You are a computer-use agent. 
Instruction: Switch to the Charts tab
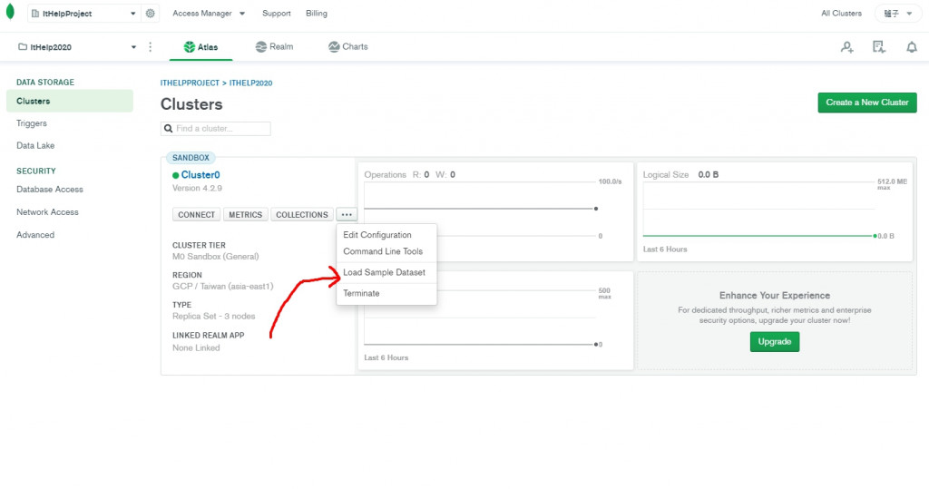[348, 47]
